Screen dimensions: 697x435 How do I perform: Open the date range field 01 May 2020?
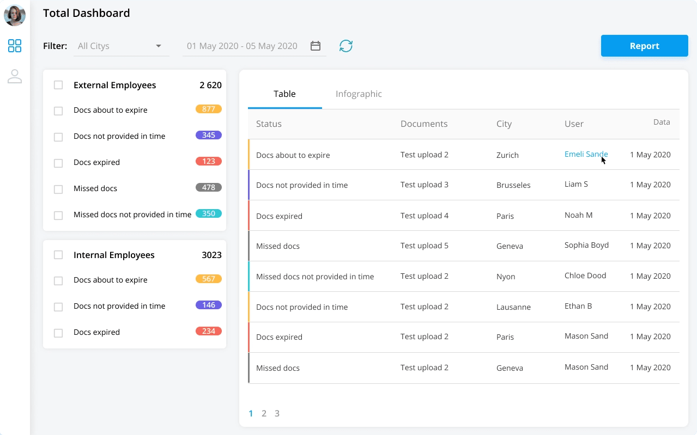[x=242, y=46]
